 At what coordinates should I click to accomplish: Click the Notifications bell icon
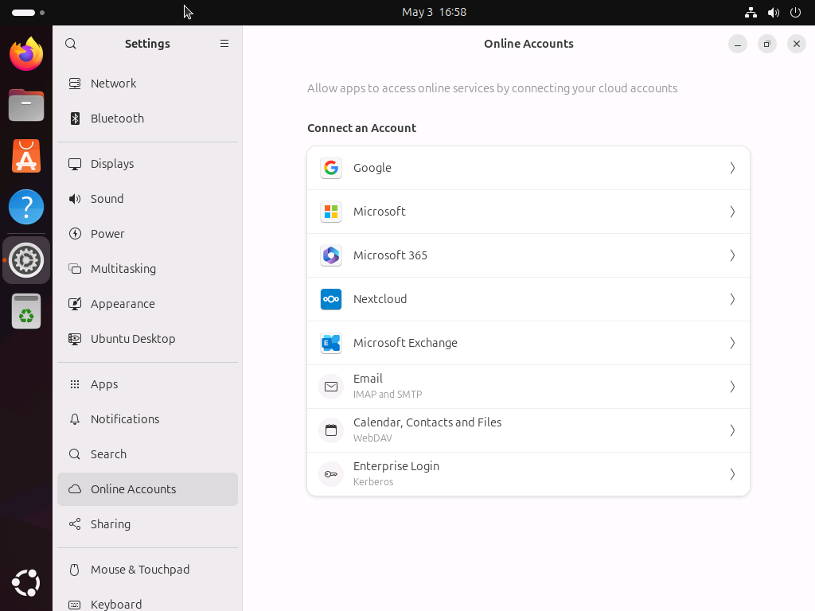pos(75,419)
